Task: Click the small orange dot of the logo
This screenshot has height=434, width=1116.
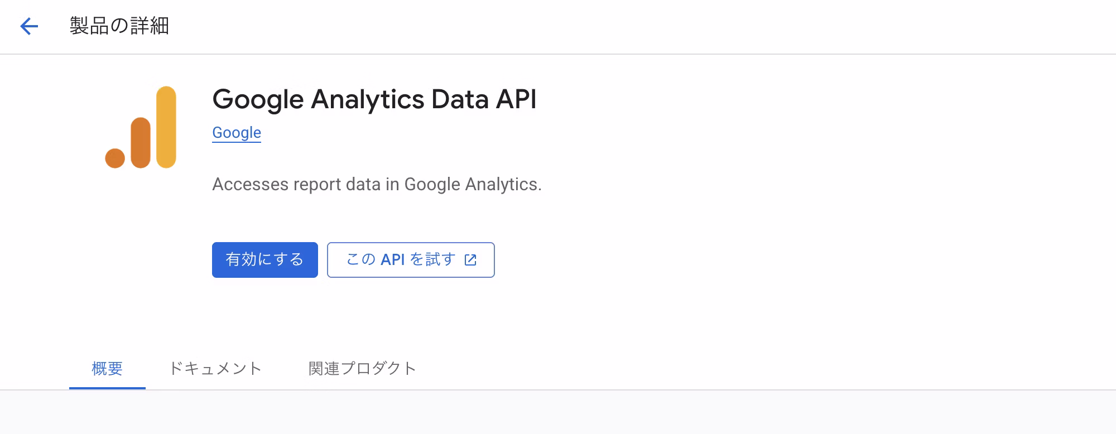Action: [x=115, y=158]
